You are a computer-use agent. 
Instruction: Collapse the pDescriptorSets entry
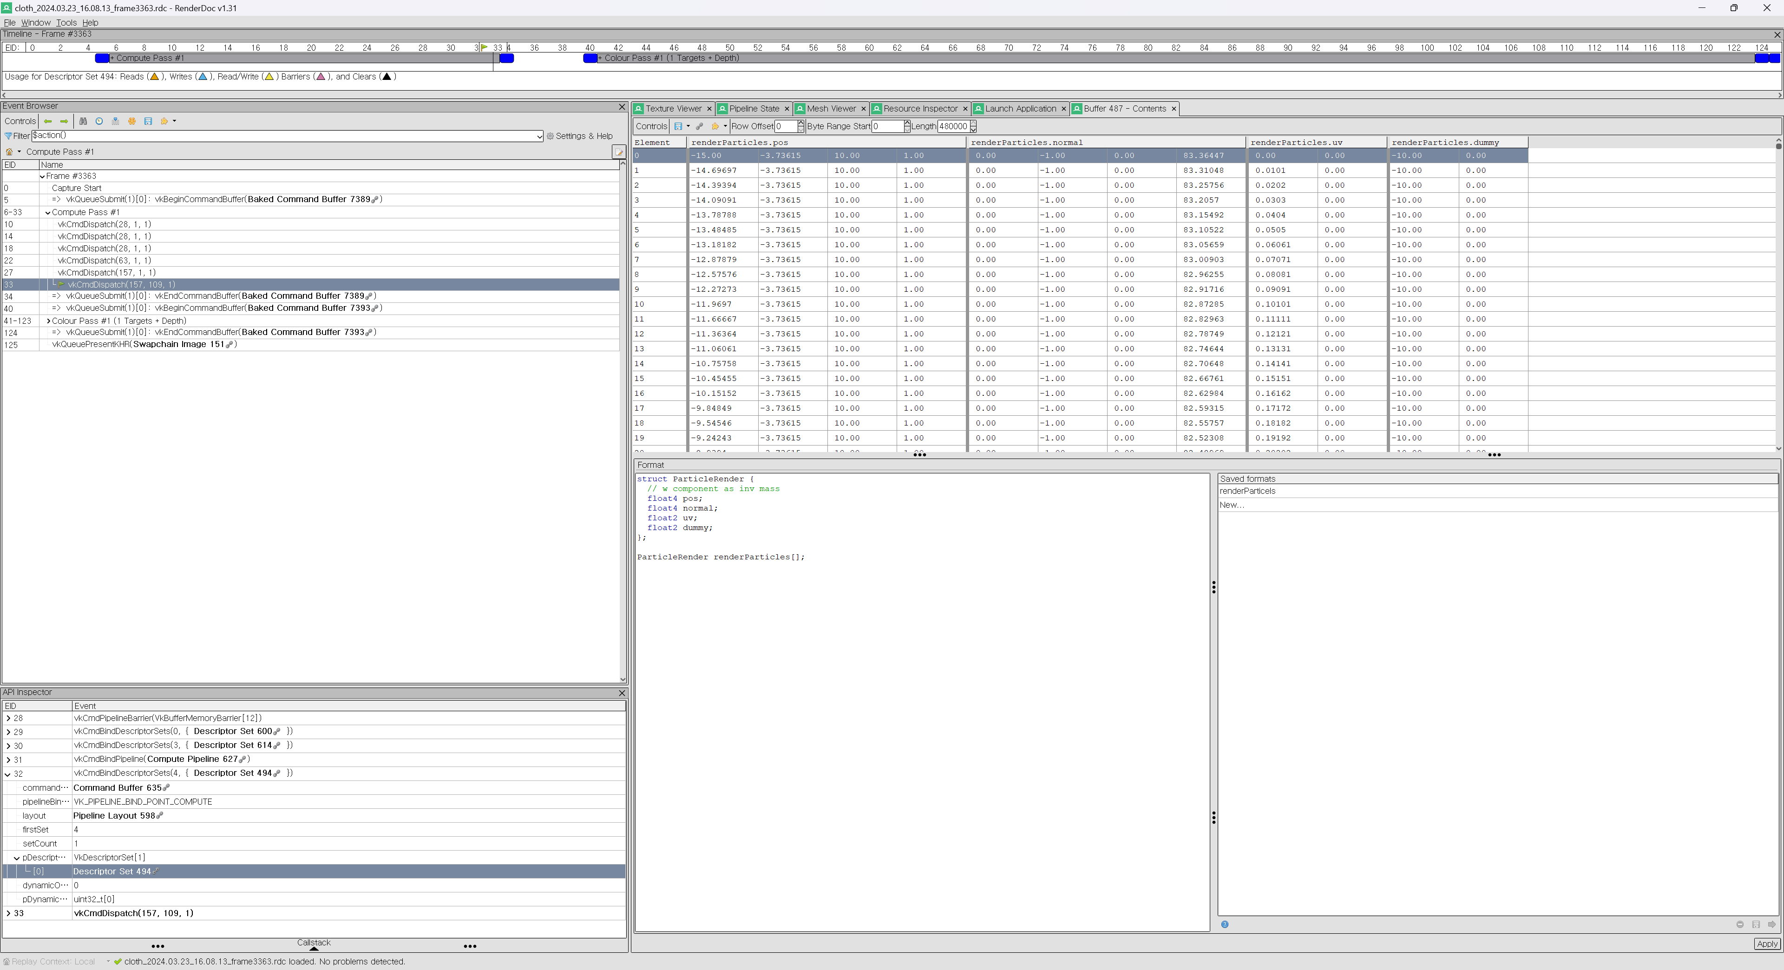click(x=17, y=858)
